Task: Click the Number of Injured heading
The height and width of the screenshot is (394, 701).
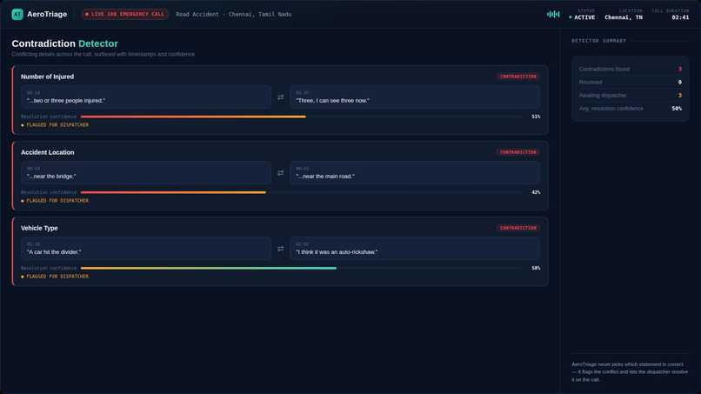Action: (47, 77)
